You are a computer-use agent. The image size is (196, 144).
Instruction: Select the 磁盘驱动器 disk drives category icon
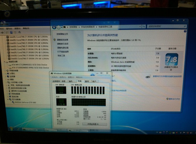tap(7, 62)
